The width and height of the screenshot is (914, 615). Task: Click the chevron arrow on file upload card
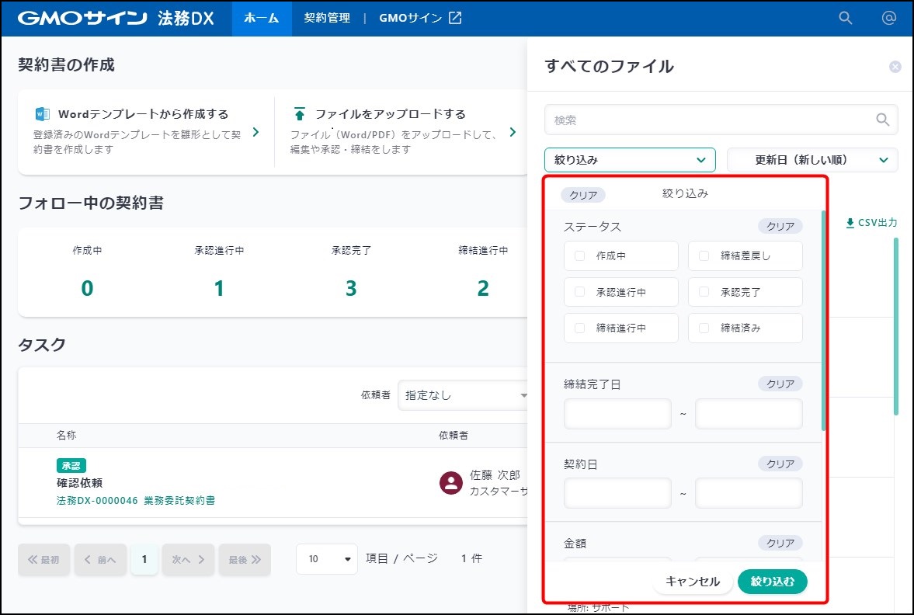(x=513, y=132)
